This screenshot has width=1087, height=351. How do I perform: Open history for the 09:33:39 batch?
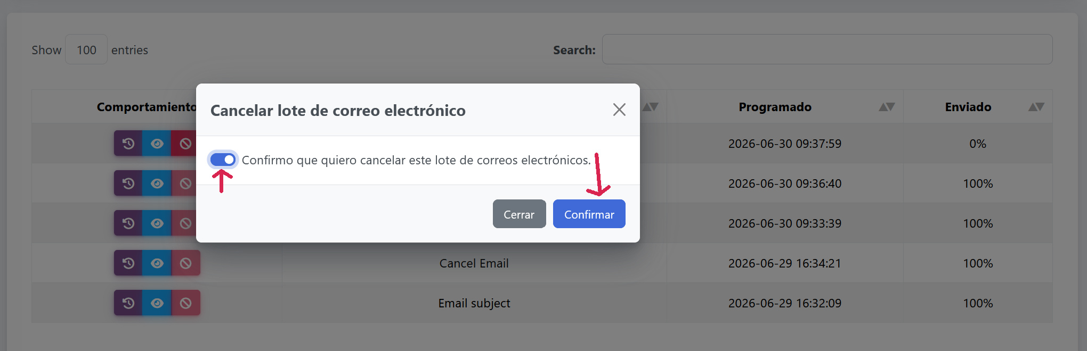(x=128, y=223)
